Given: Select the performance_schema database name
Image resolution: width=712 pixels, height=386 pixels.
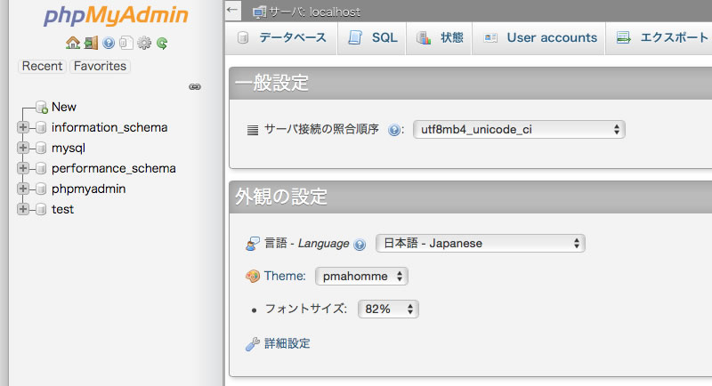Looking at the screenshot, I should [114, 168].
